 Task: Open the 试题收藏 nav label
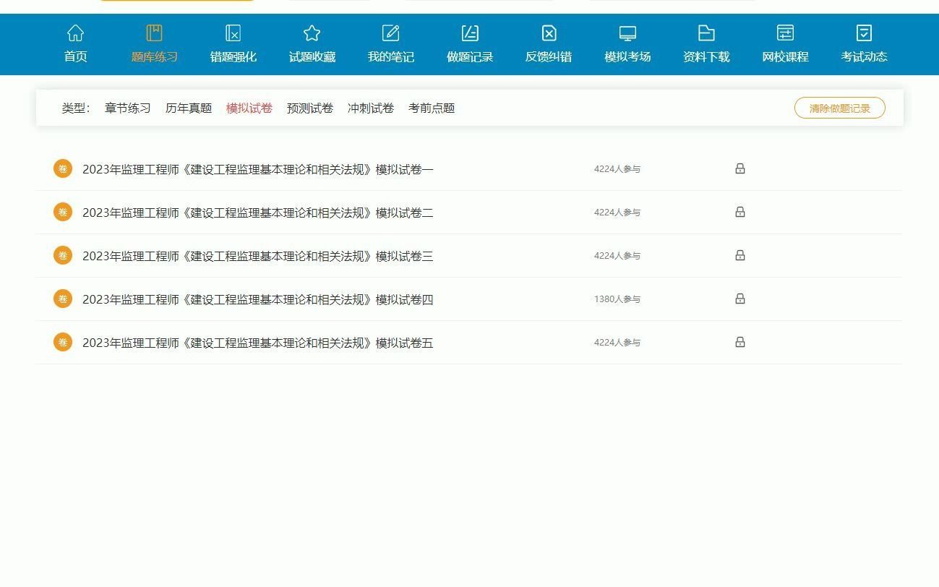tap(312, 57)
